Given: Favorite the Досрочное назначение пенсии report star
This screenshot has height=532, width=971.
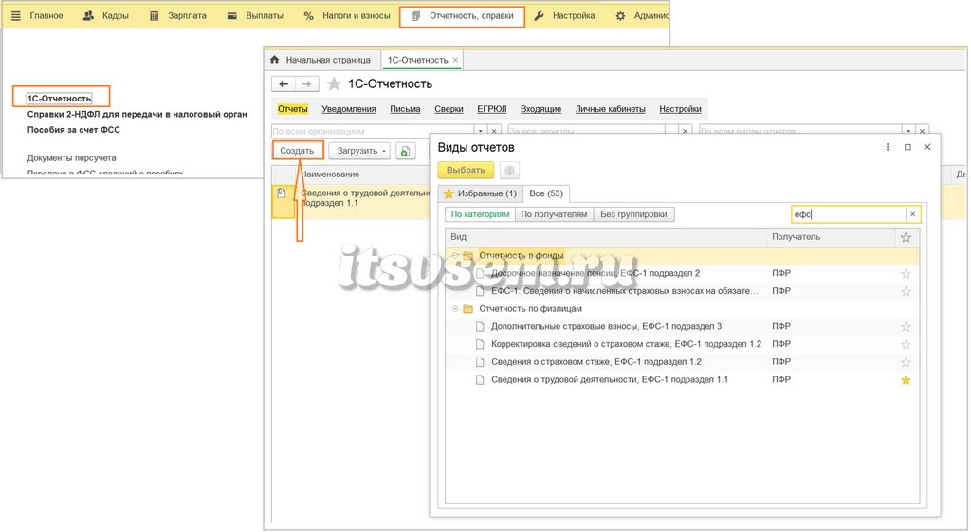Looking at the screenshot, I should (x=906, y=273).
